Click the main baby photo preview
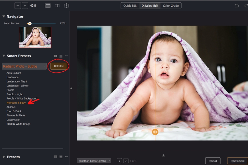Image resolution: width=248 pixels, height=165 pixels. point(162,83)
